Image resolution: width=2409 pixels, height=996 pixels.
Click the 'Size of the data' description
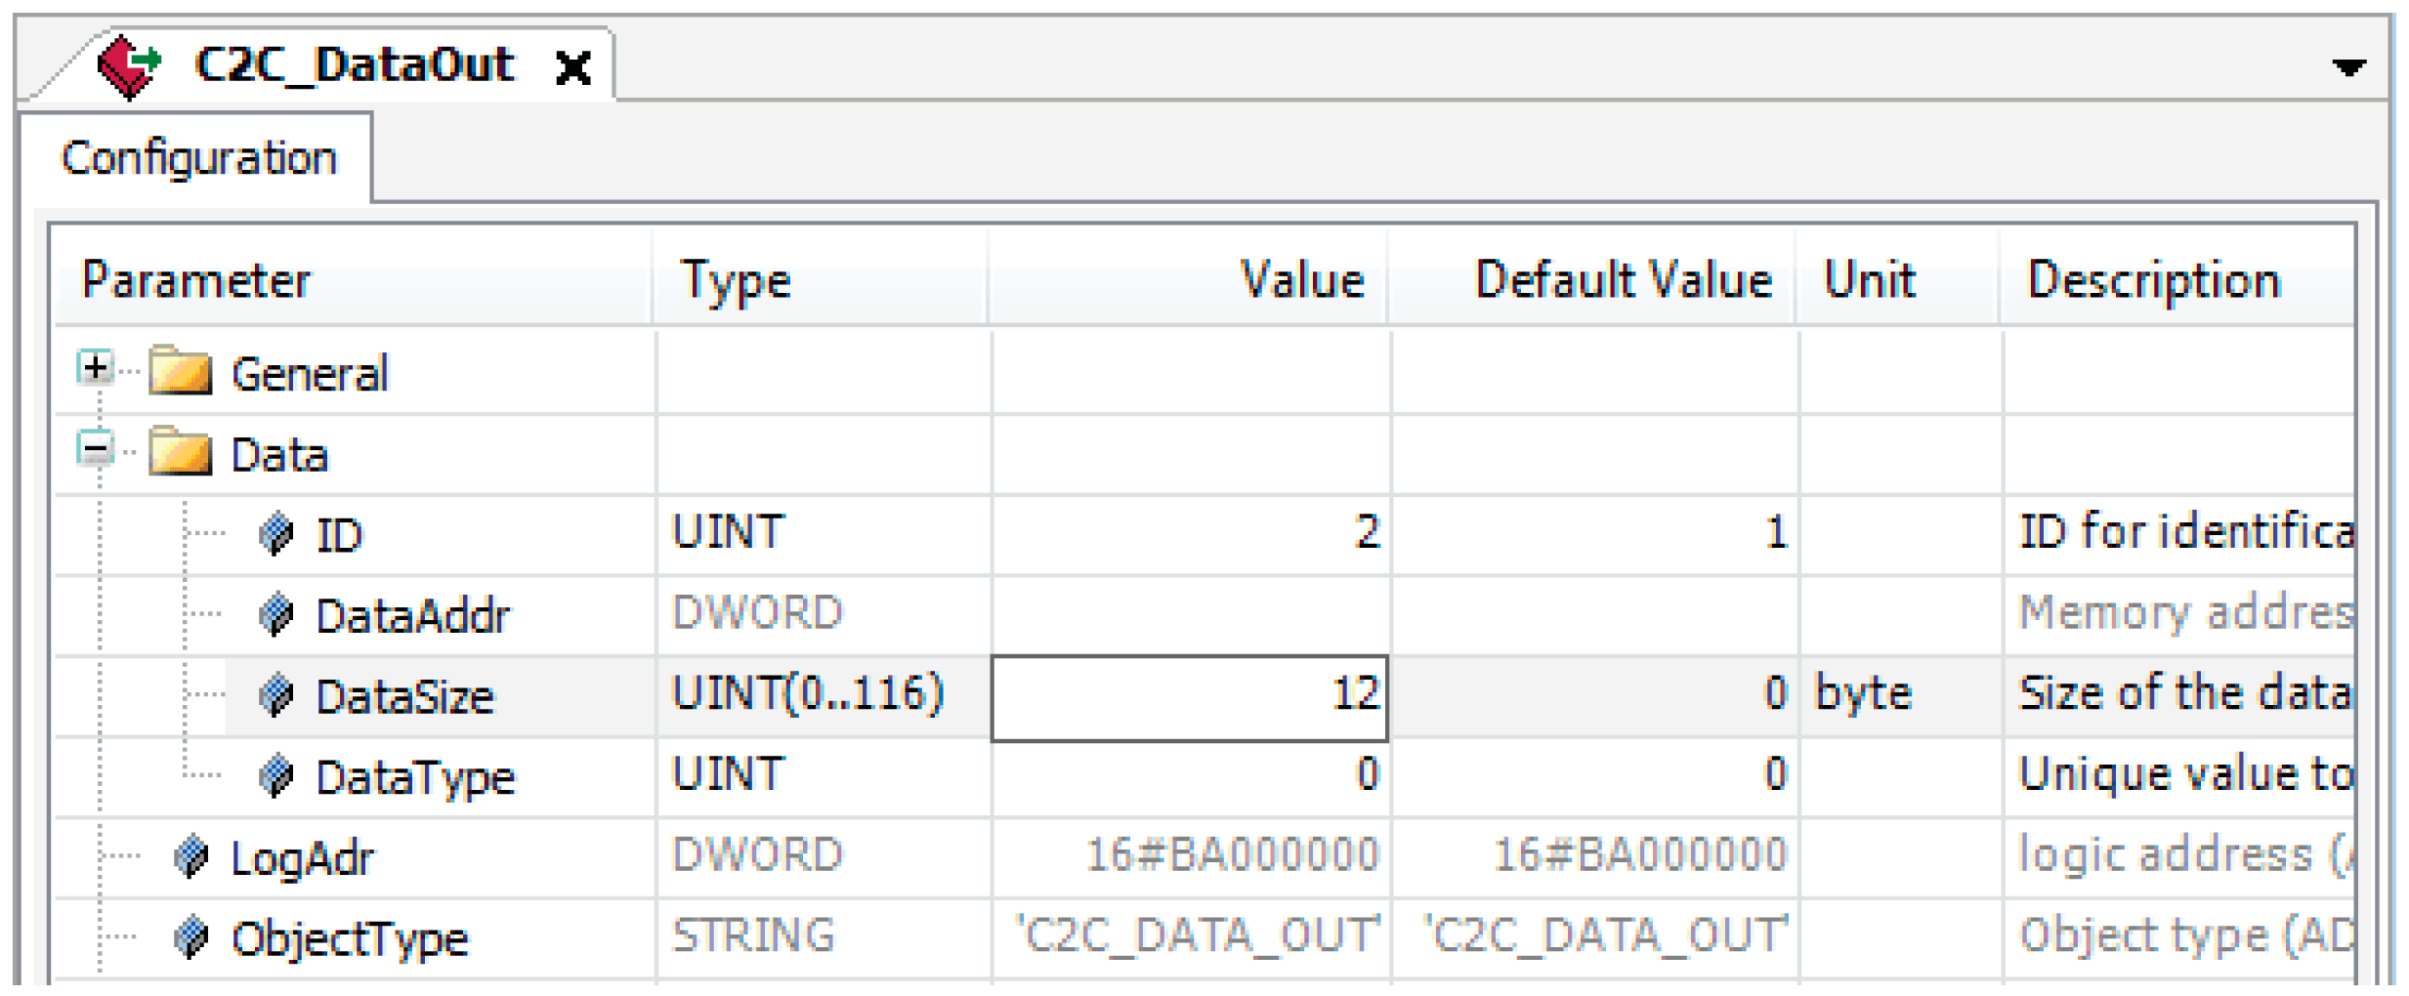2185,693
